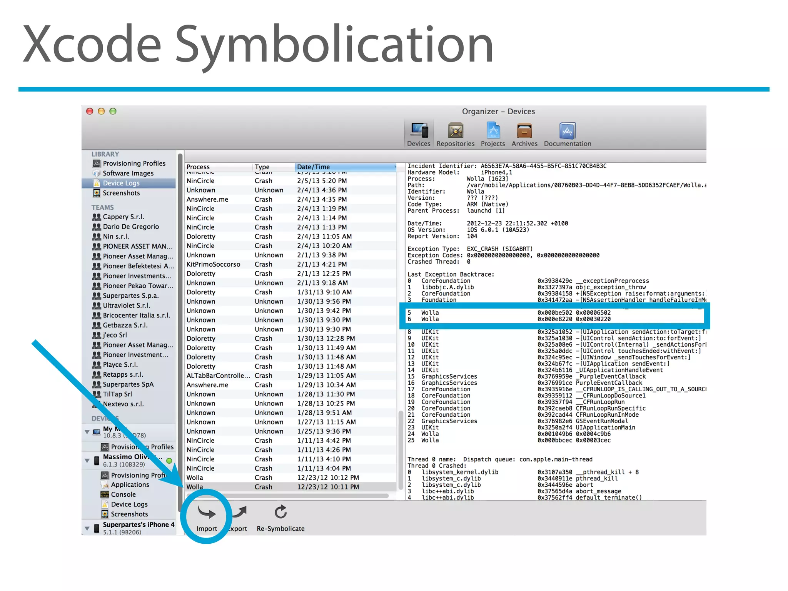Select Device Logs under LIBRARY
Image resolution: width=788 pixels, height=591 pixels.
129,183
